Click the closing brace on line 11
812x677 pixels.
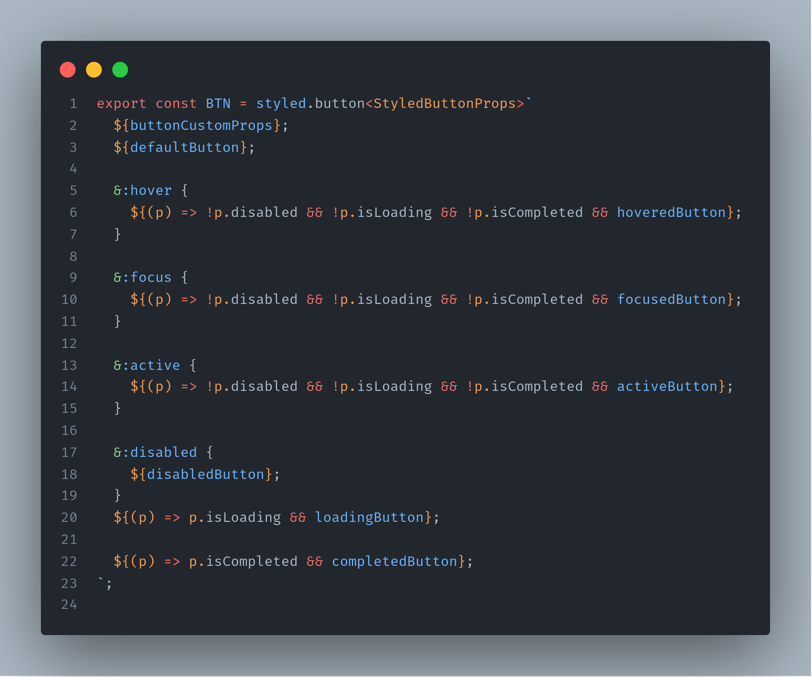118,322
